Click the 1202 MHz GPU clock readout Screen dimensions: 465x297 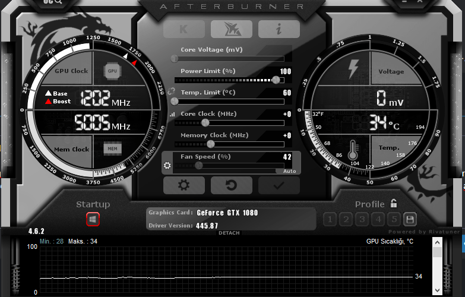[x=105, y=98]
